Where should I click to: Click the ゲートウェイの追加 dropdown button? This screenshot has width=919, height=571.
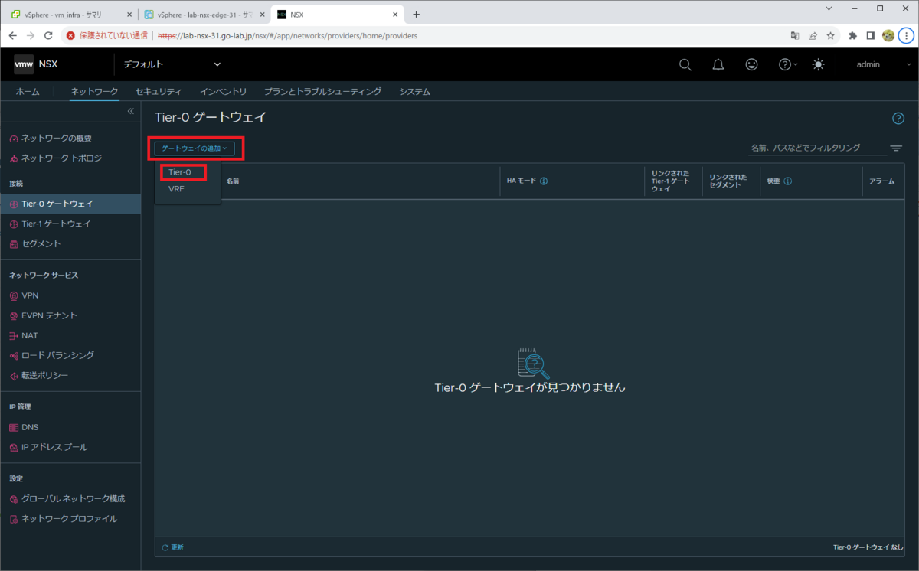(x=195, y=148)
